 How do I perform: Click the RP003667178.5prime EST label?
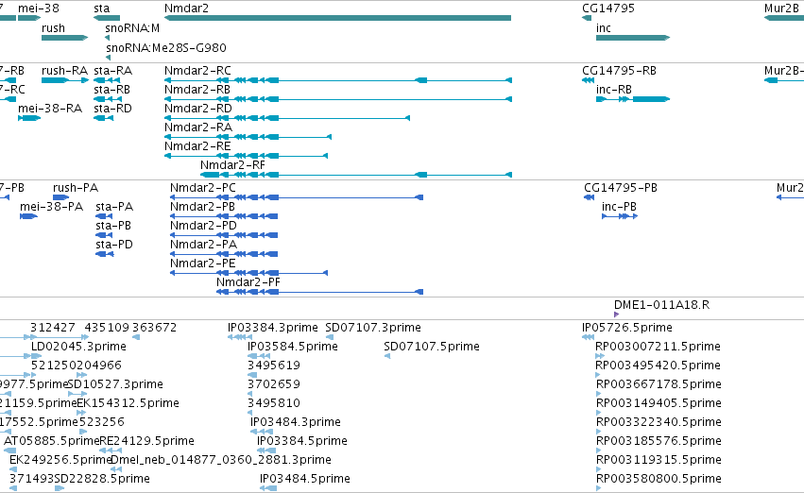(x=659, y=384)
